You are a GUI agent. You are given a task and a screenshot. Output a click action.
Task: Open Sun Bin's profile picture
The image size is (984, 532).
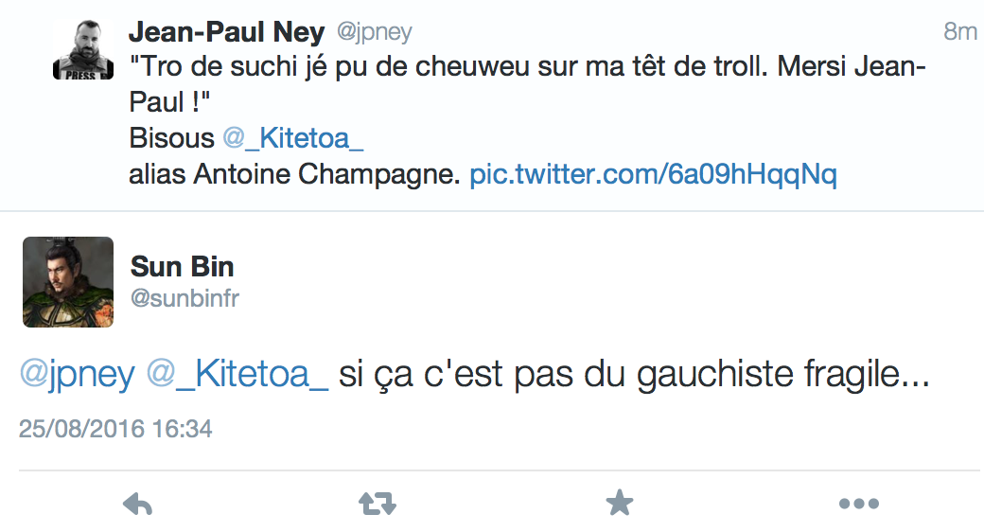click(x=68, y=282)
